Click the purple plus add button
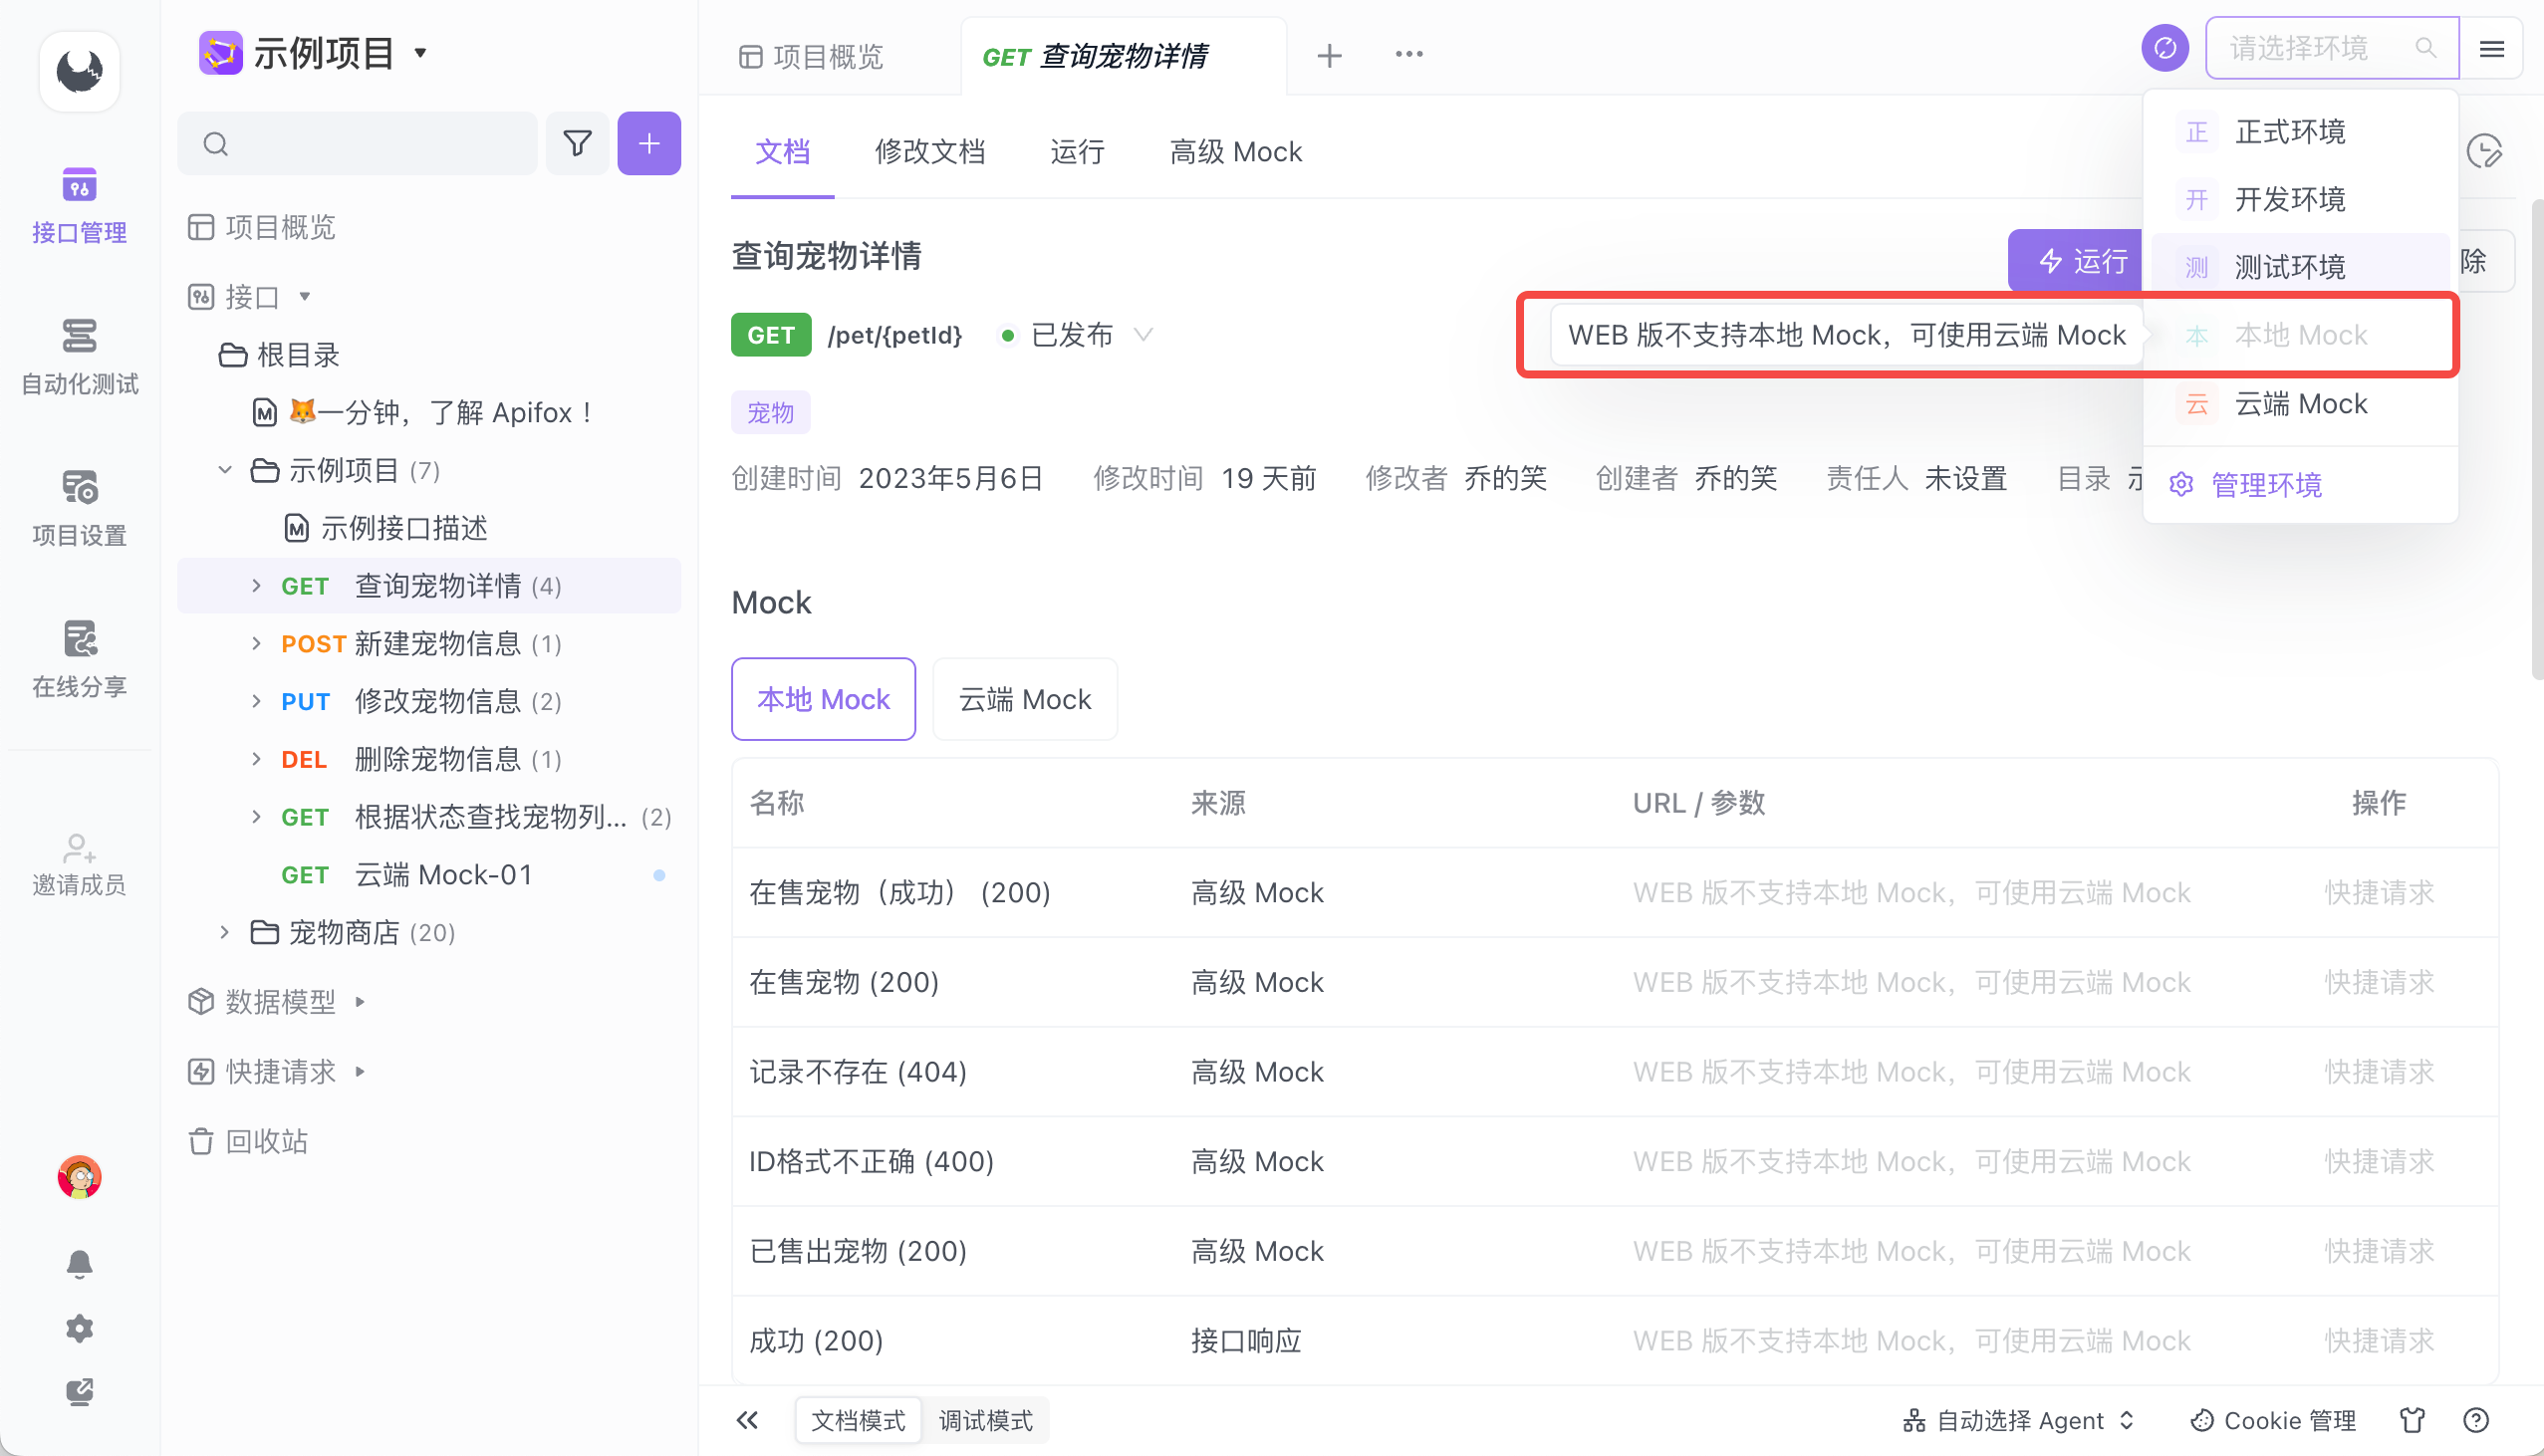This screenshot has height=1456, width=2544. click(648, 143)
